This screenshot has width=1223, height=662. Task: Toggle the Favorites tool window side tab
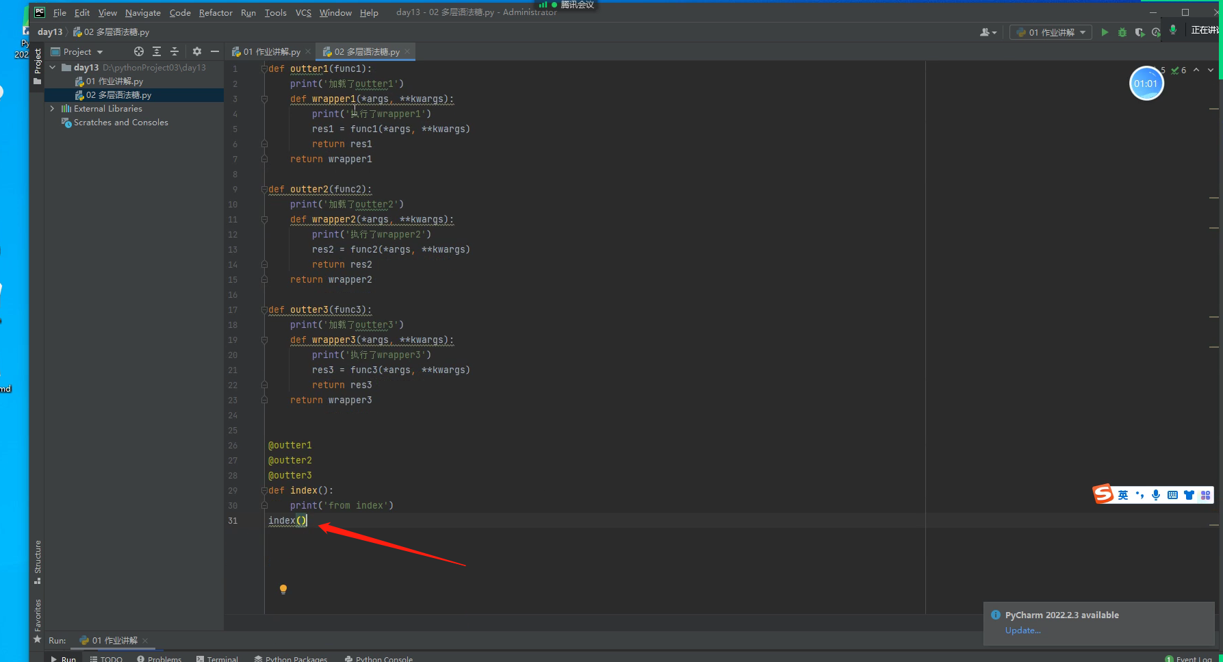[x=38, y=621]
